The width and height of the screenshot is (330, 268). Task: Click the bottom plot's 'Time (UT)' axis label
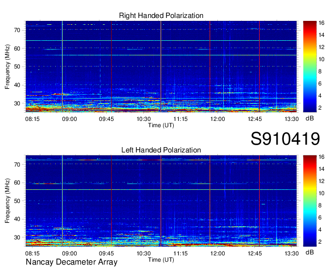coord(161,260)
